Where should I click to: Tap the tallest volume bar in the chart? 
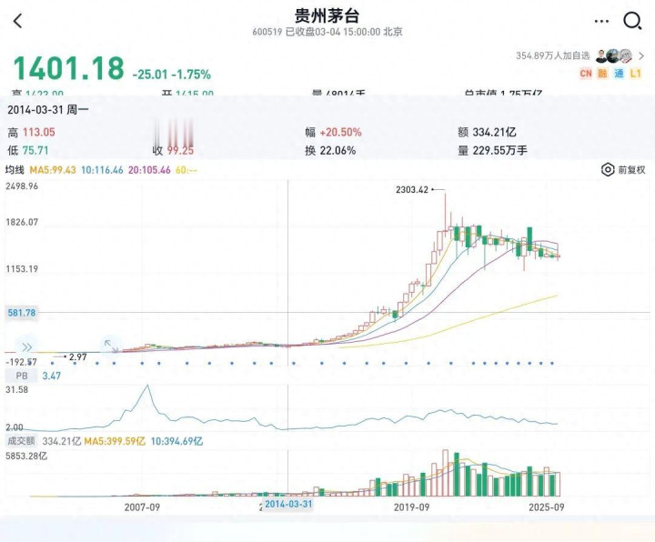[x=445, y=473]
